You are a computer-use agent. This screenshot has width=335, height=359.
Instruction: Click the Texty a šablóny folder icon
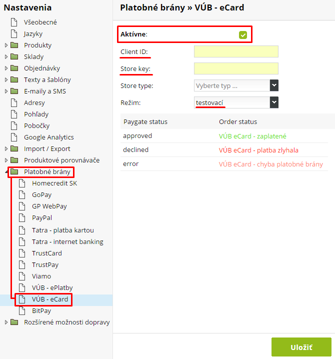tap(14, 79)
